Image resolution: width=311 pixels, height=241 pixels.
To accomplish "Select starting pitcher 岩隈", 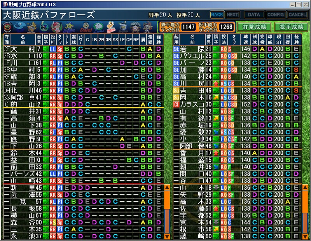I will [x=237, y=49].
